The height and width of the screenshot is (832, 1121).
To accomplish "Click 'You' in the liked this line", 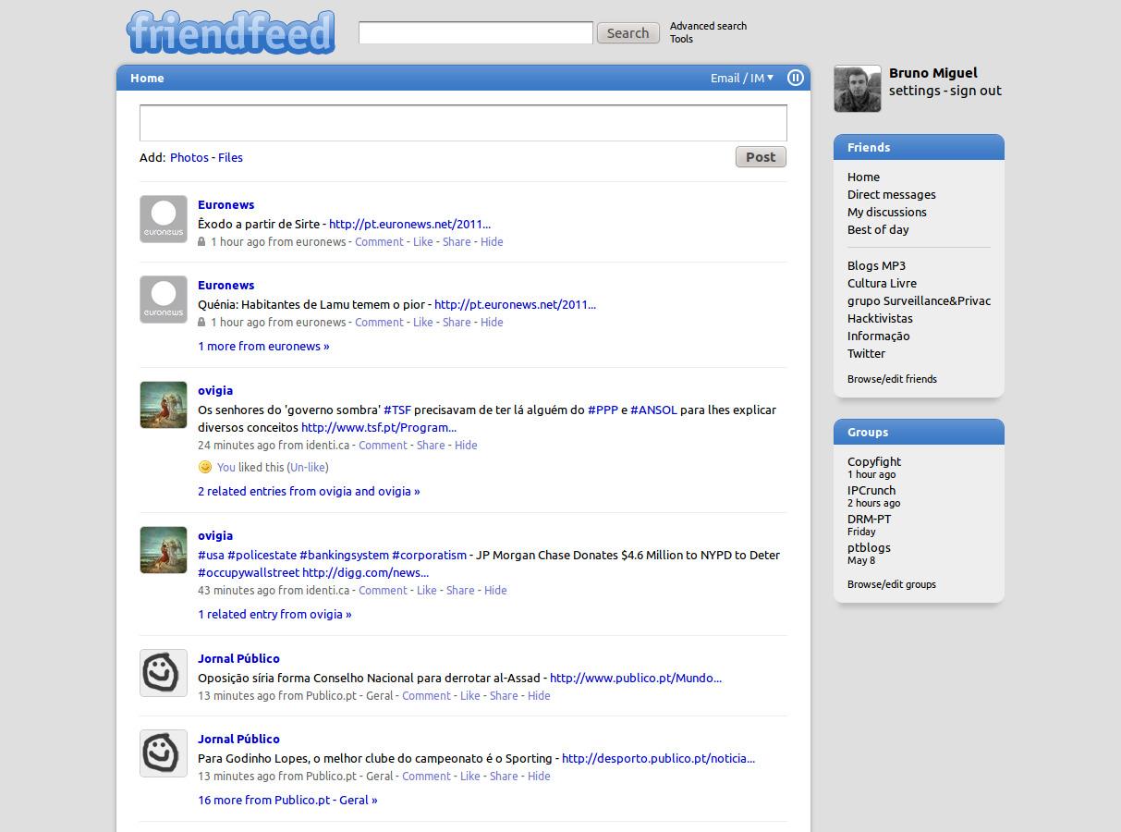I will click(226, 467).
